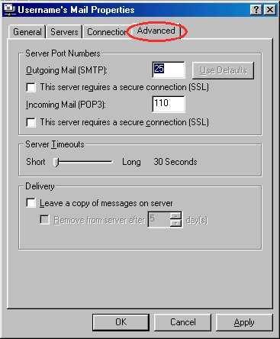Image resolution: width=280 pixels, height=339 pixels.
Task: Enable SSL for outgoing SMTP server
Action: pyautogui.click(x=31, y=87)
